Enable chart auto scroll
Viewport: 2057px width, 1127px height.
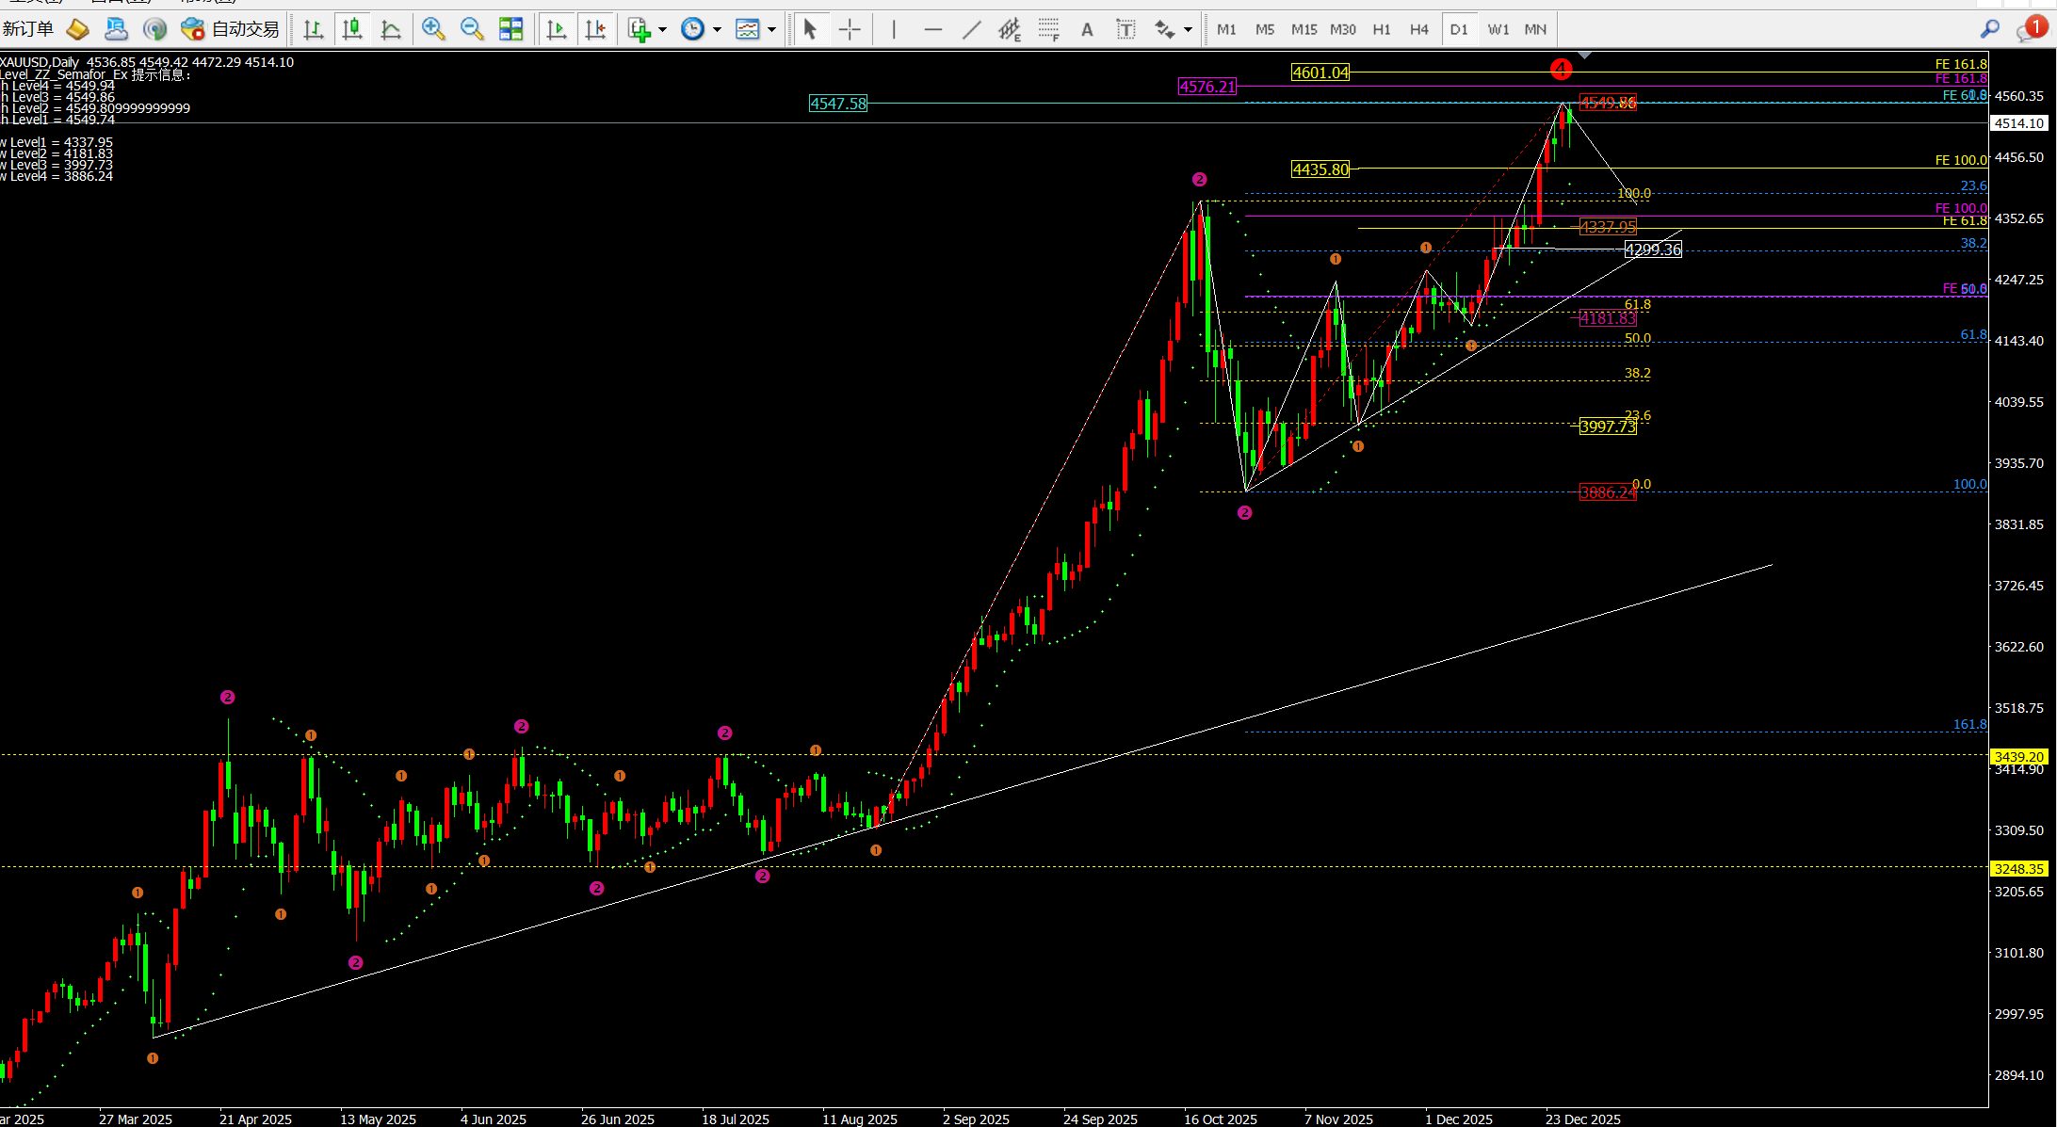click(x=557, y=29)
